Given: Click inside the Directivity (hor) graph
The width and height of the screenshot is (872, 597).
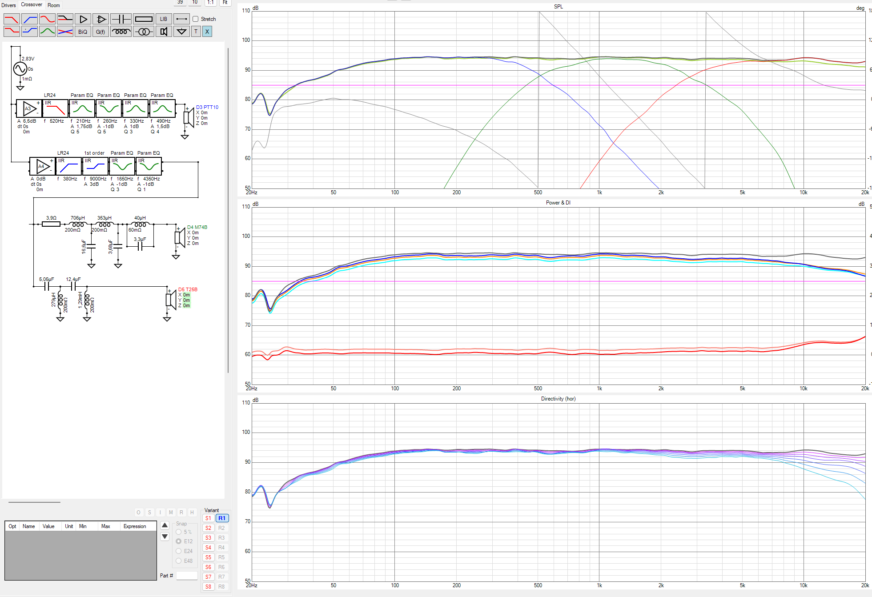Looking at the screenshot, I should pyautogui.click(x=559, y=493).
